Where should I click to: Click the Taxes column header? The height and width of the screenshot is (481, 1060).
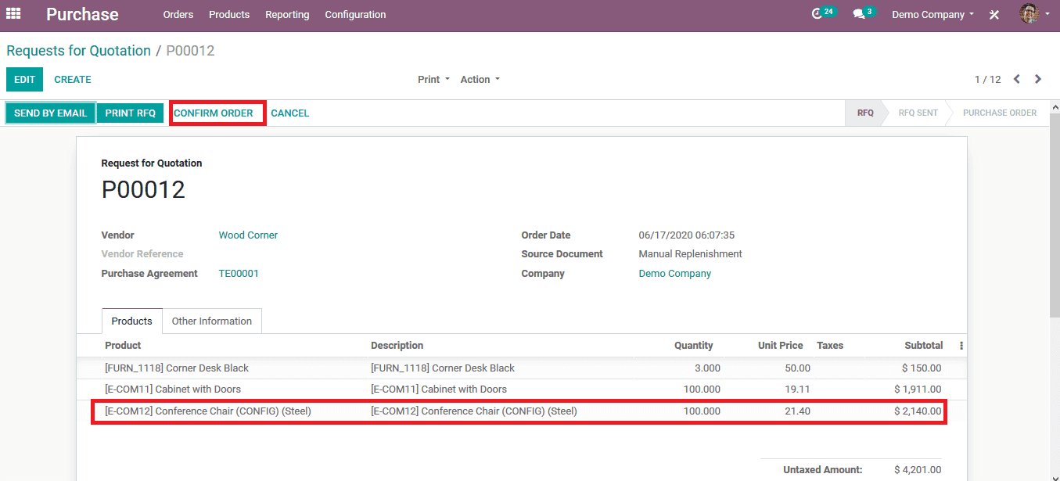point(830,346)
